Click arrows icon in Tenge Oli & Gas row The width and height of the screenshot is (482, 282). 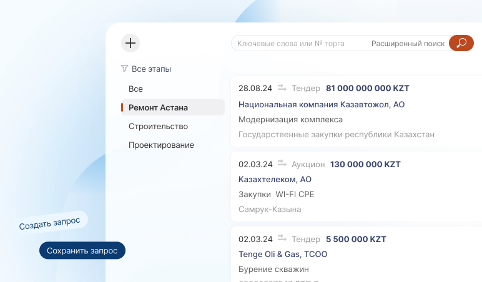[282, 238]
